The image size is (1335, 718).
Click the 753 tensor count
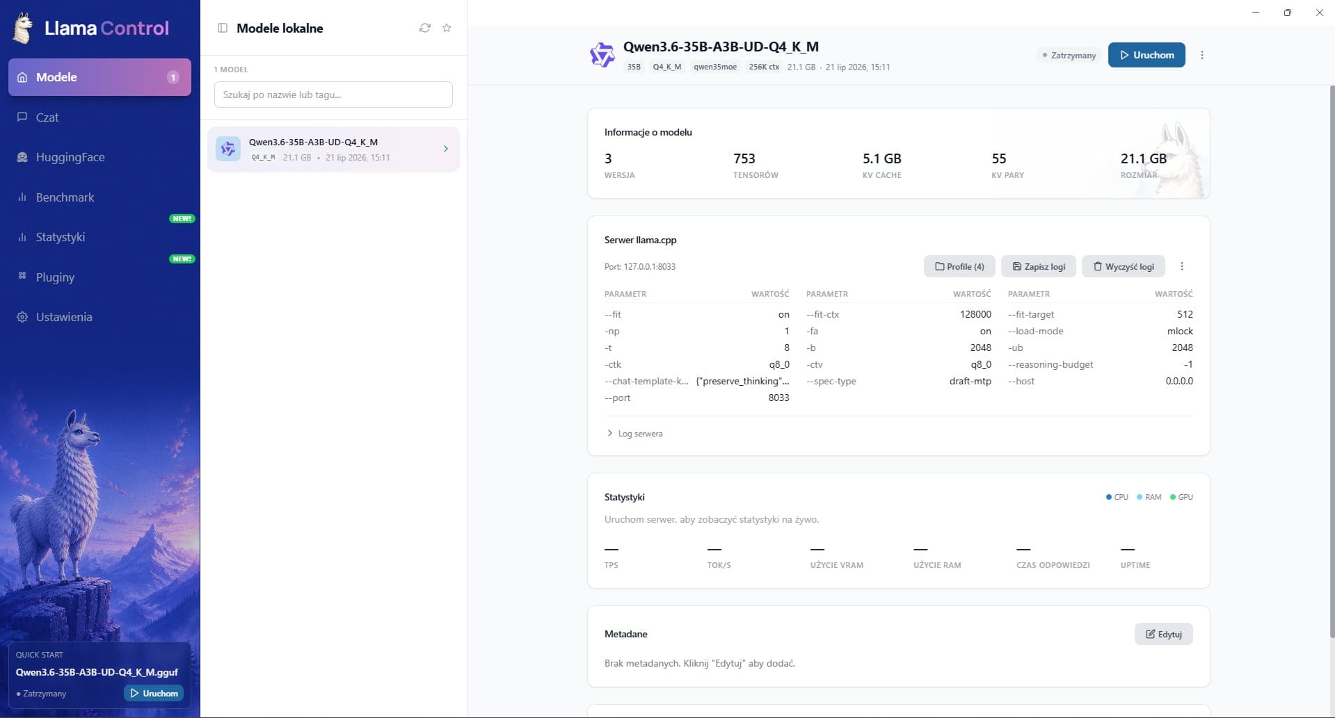[744, 158]
